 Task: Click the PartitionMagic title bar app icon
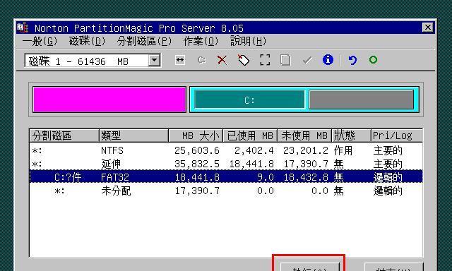[x=22, y=28]
